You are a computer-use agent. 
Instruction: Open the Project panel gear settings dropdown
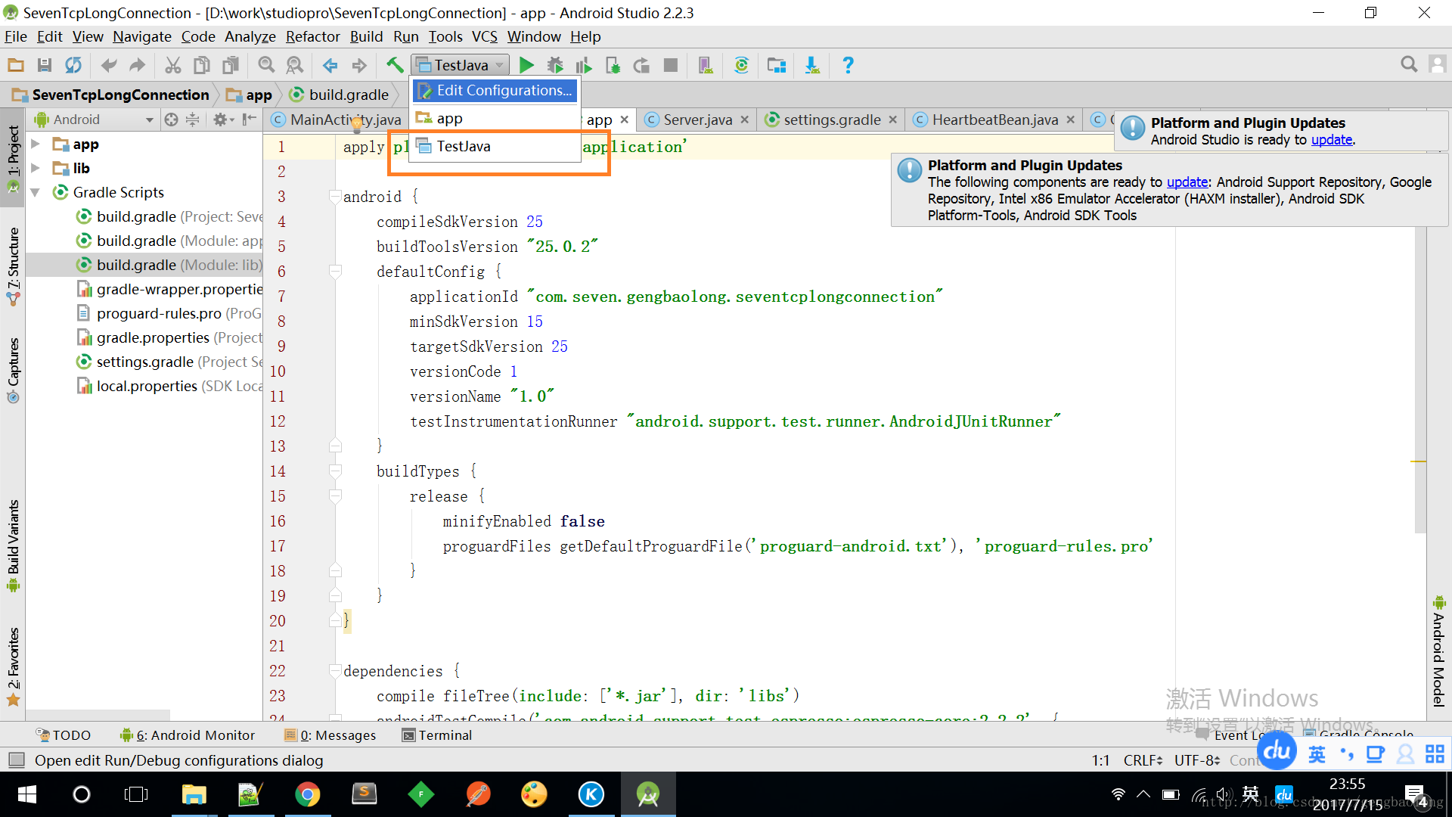click(224, 120)
